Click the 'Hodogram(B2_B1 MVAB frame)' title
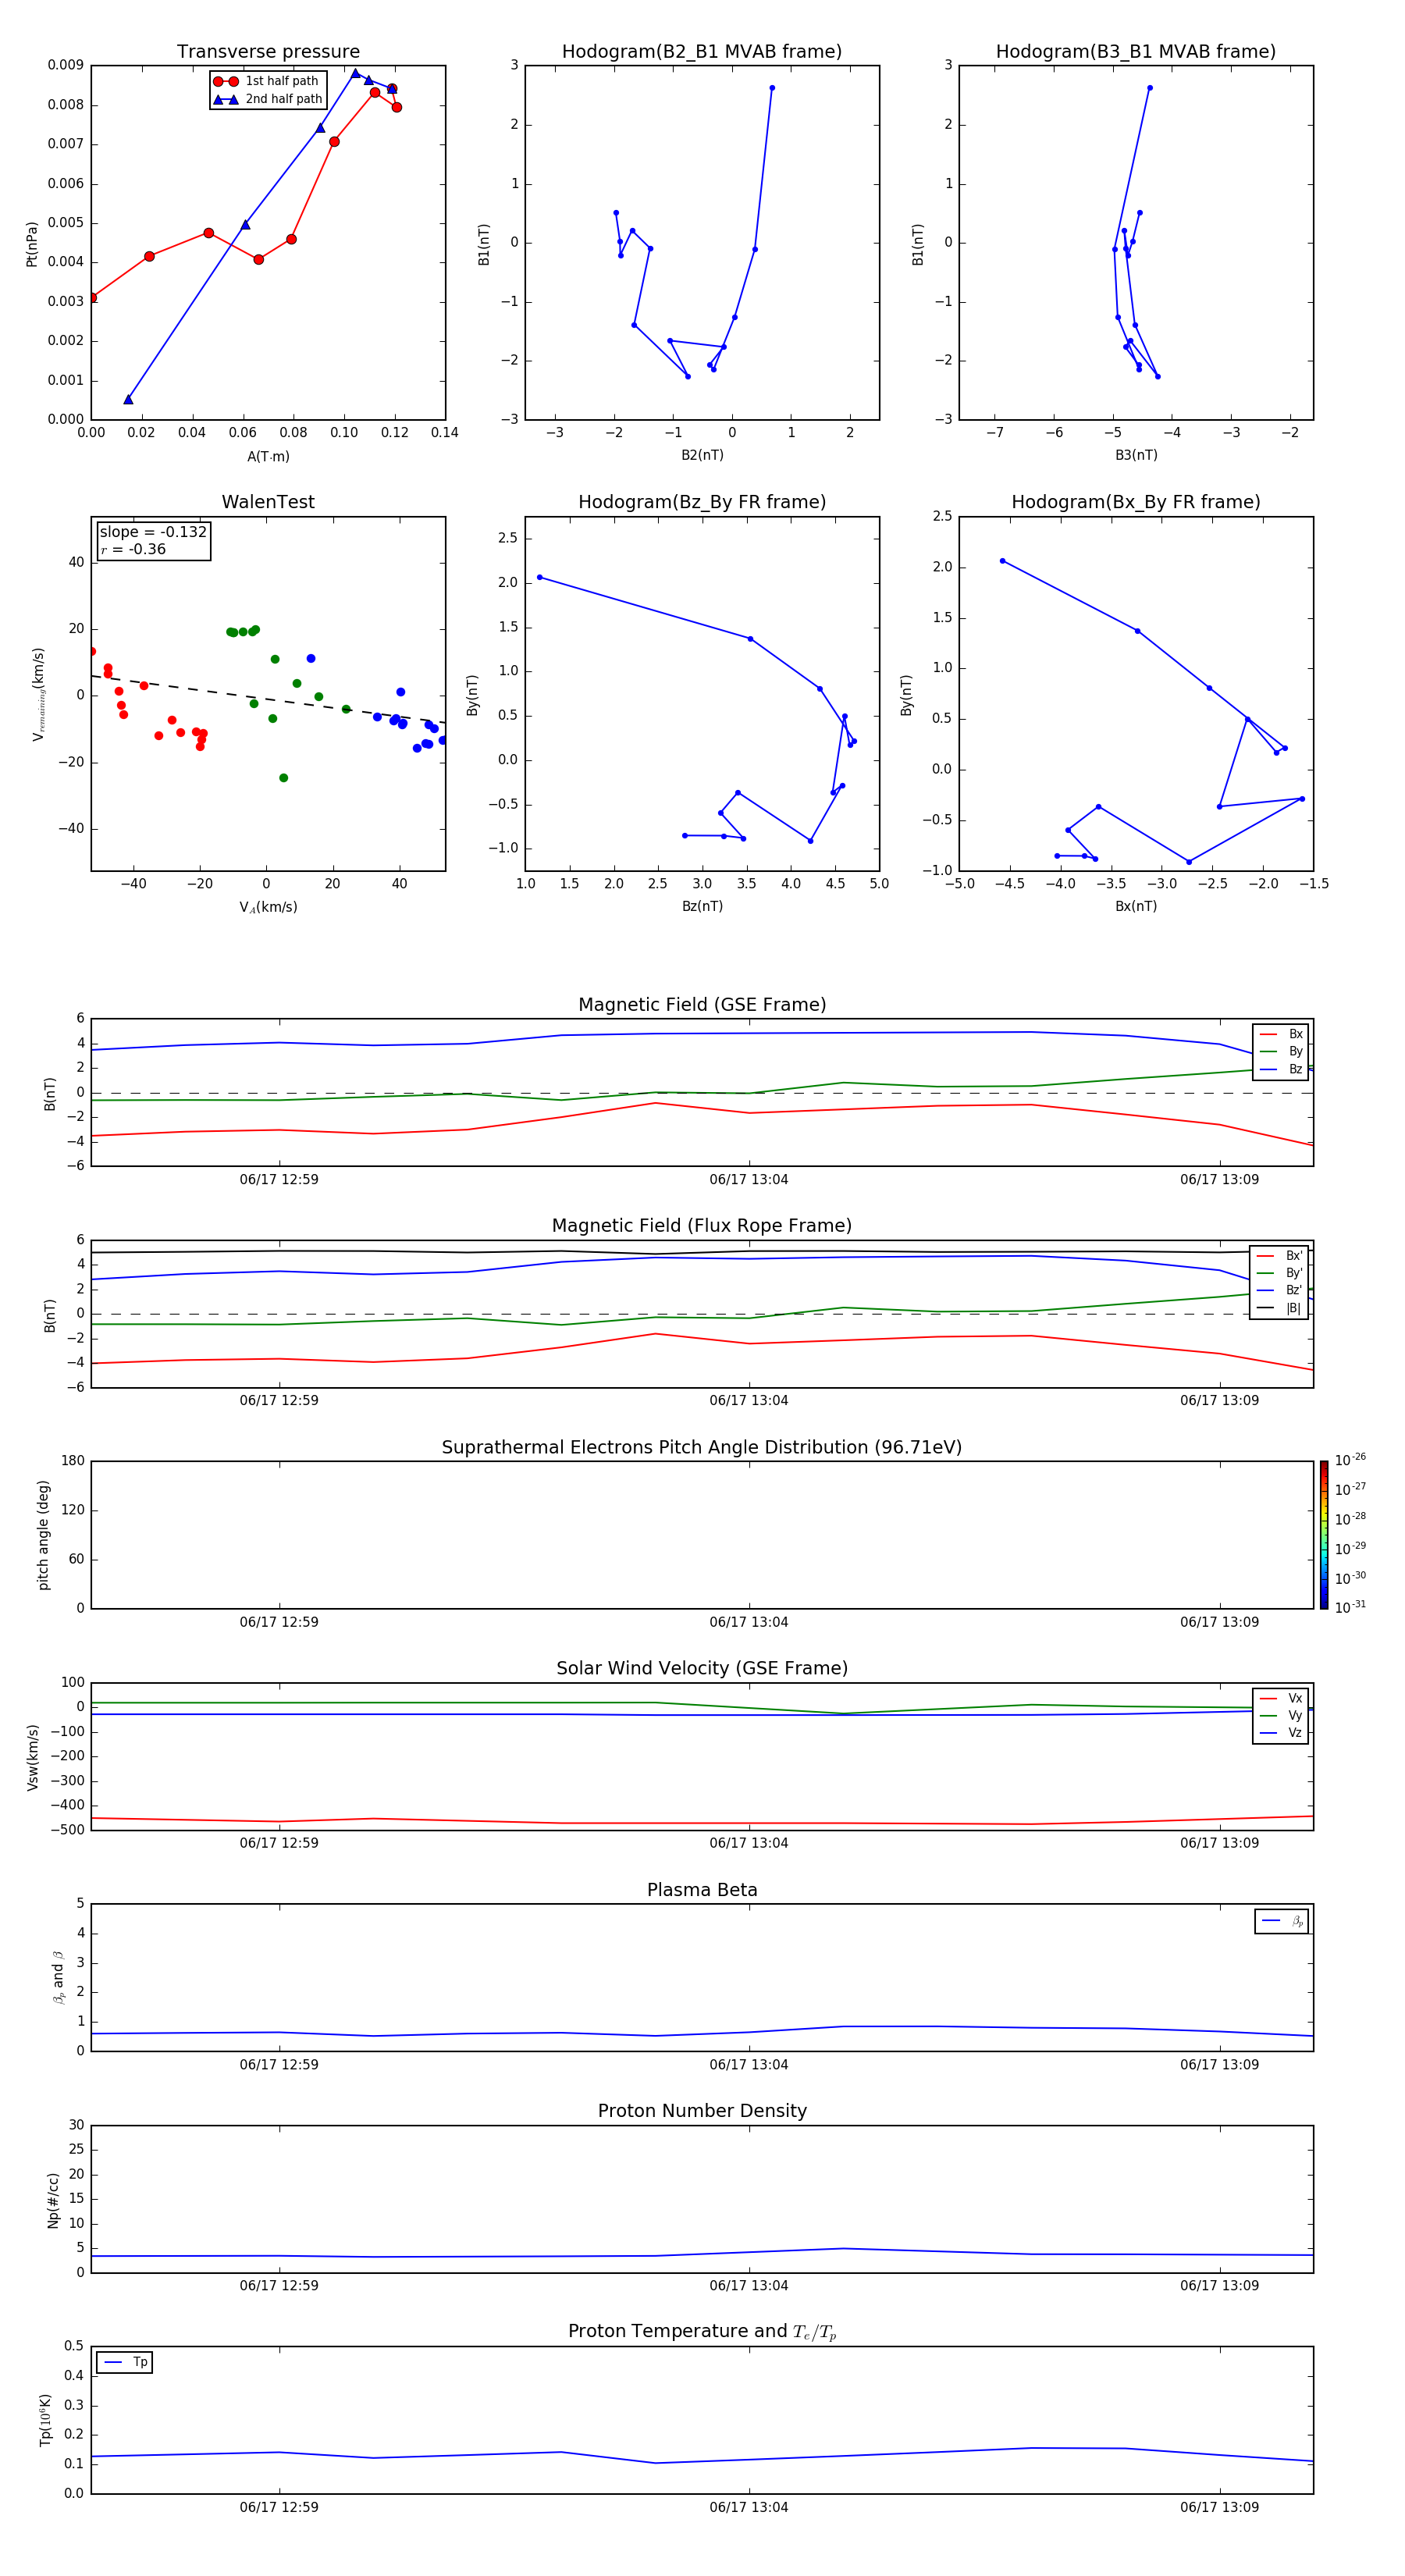The width and height of the screenshot is (1405, 2576). coord(702,52)
